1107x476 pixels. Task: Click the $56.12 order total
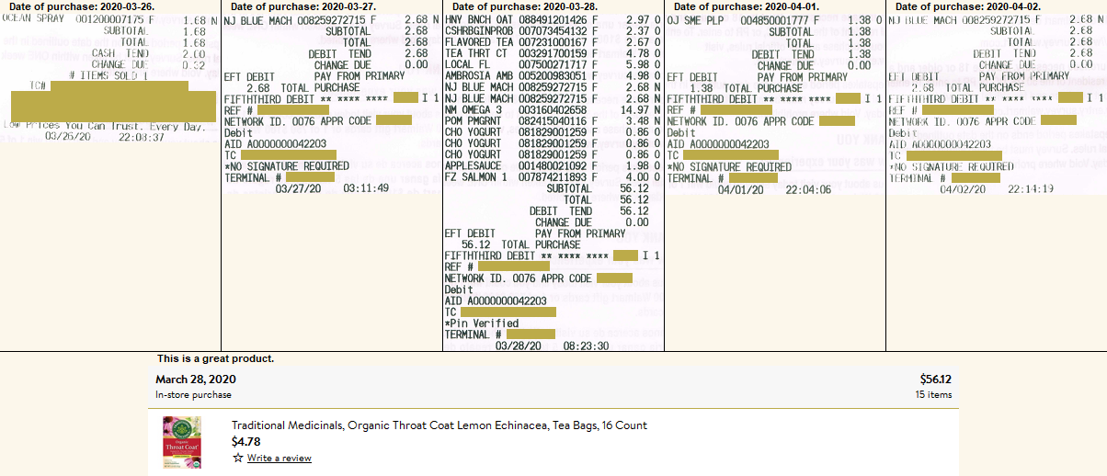[x=935, y=379]
